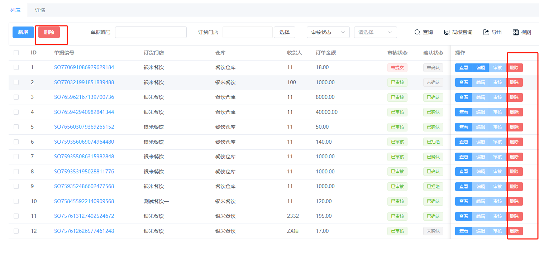This screenshot has width=539, height=259.
Task: Click the 导出 export icon
Action: tap(486, 32)
